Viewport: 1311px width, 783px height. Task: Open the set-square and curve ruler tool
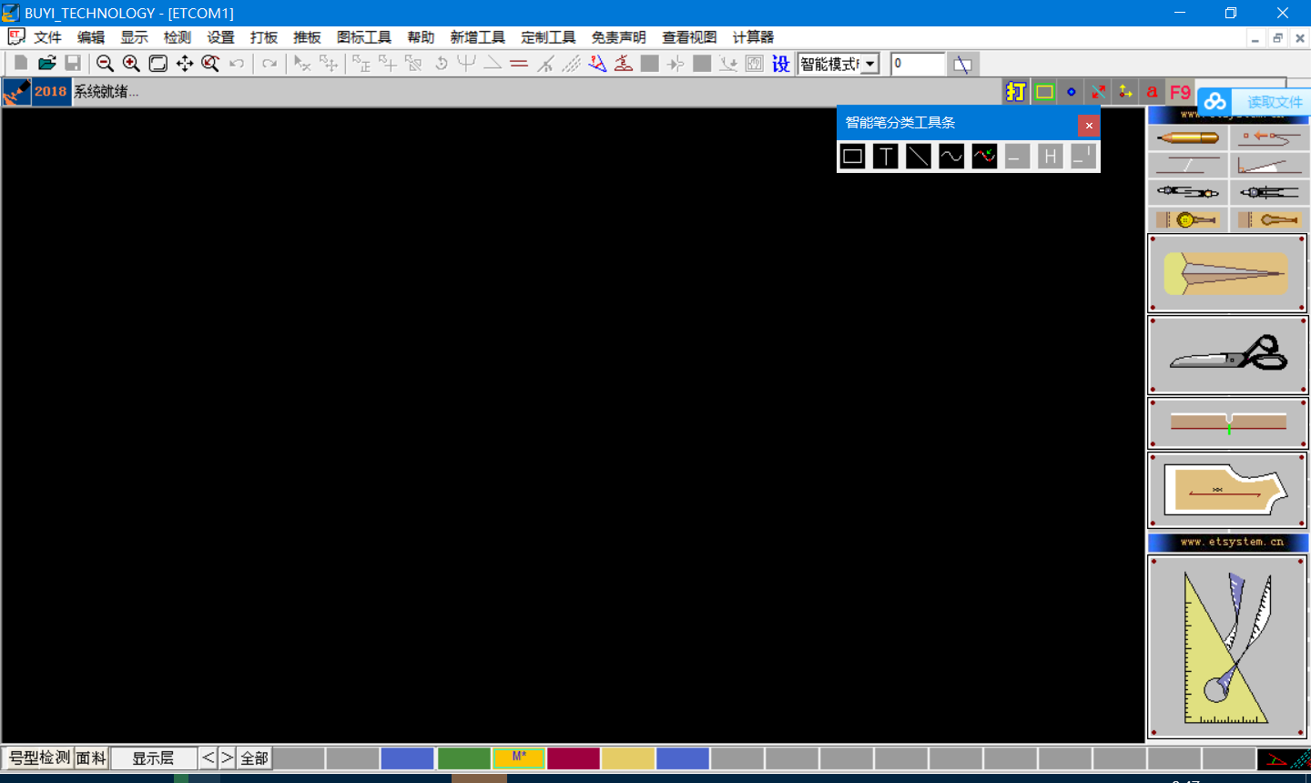click(x=1227, y=646)
